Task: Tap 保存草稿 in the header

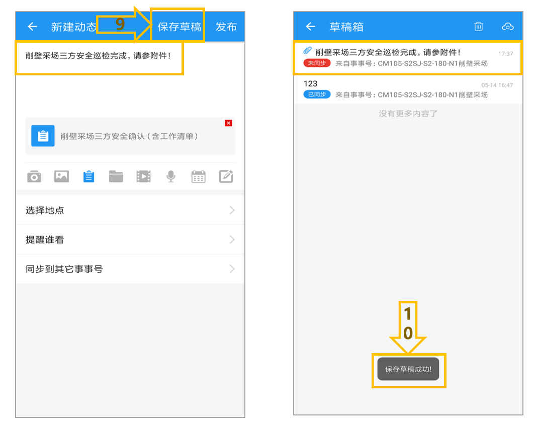Action: [x=179, y=27]
